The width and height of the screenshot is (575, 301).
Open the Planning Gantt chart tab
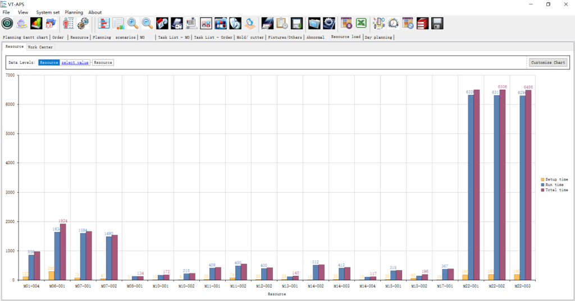(25, 38)
